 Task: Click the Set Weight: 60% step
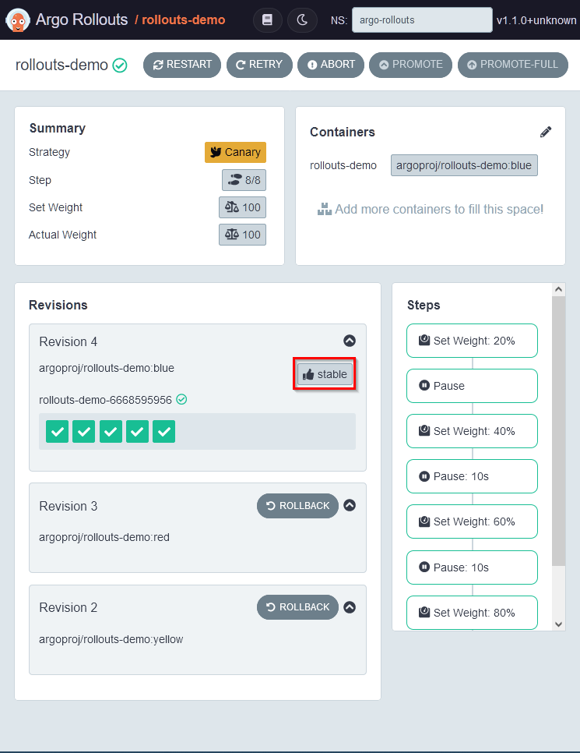point(472,521)
